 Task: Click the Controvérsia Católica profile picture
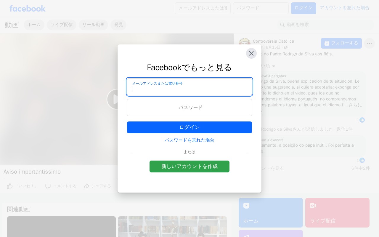click(x=245, y=43)
